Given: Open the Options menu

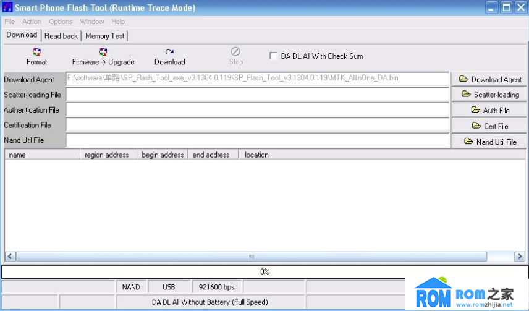Looking at the screenshot, I should pos(61,22).
